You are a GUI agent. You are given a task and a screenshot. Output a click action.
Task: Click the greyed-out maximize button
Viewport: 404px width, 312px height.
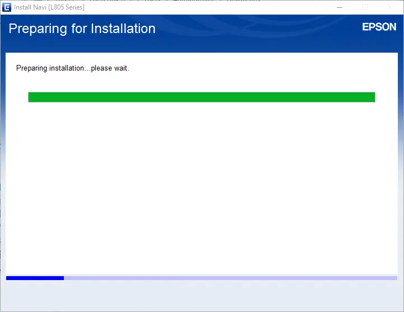pyautogui.click(x=365, y=7)
